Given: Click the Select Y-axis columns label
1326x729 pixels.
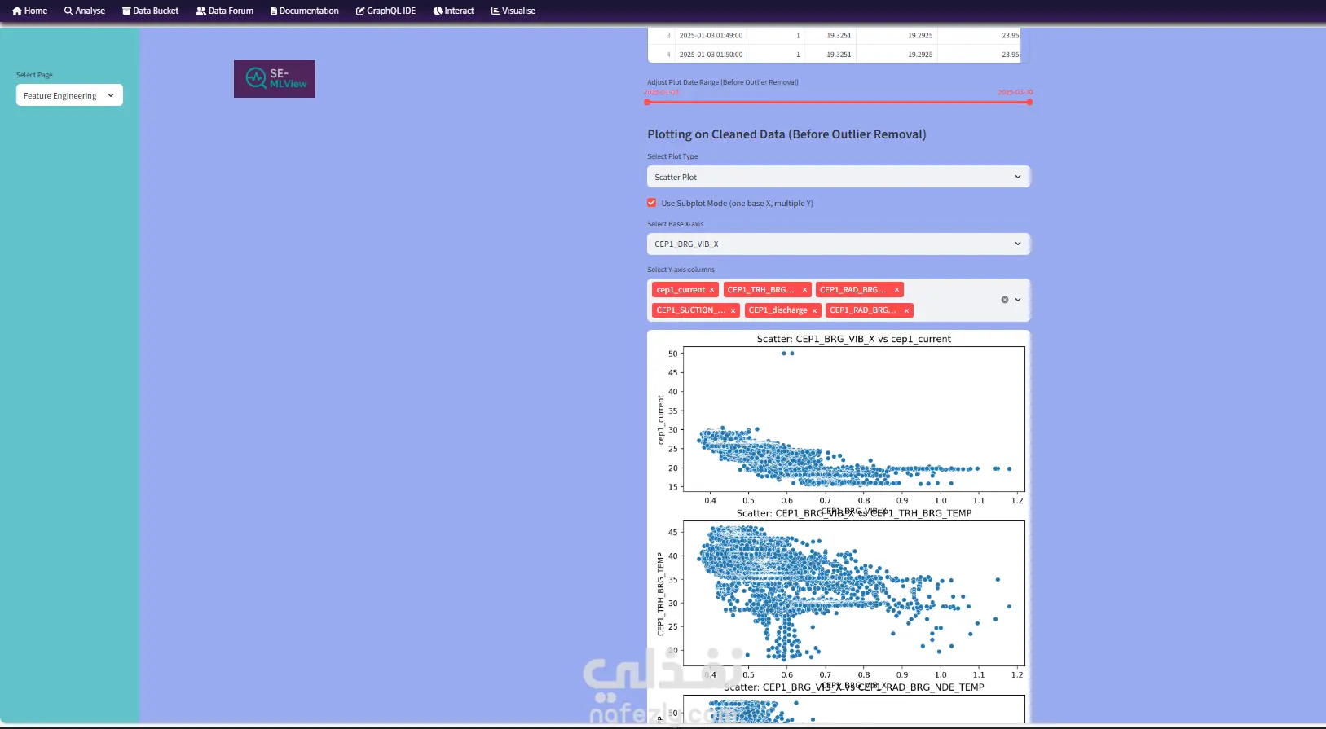Looking at the screenshot, I should (681, 270).
